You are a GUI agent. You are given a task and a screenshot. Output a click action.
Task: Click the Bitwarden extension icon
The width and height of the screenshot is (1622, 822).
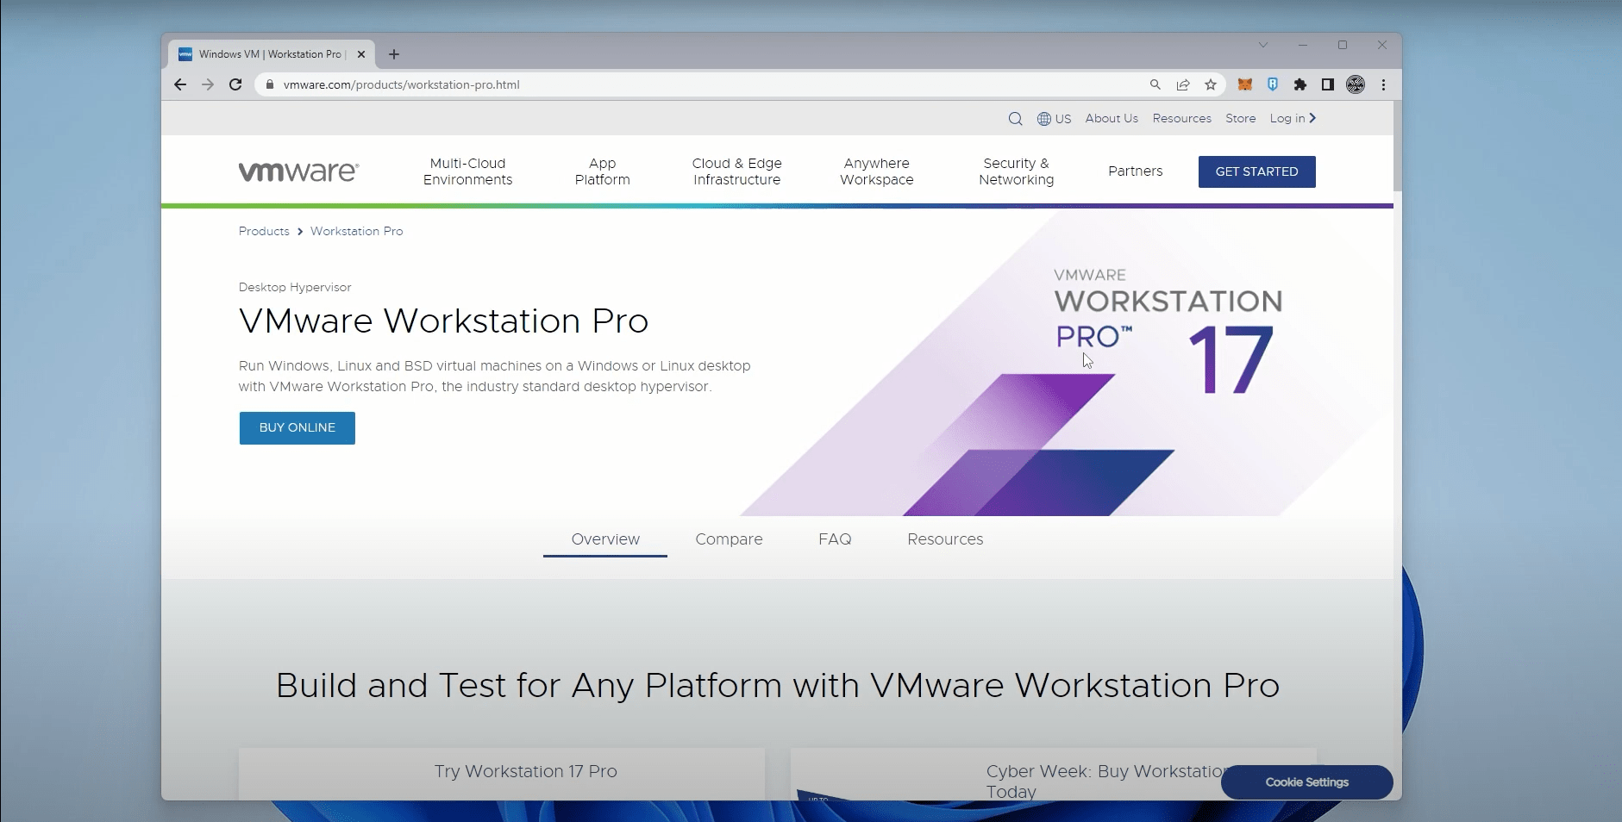(1273, 84)
